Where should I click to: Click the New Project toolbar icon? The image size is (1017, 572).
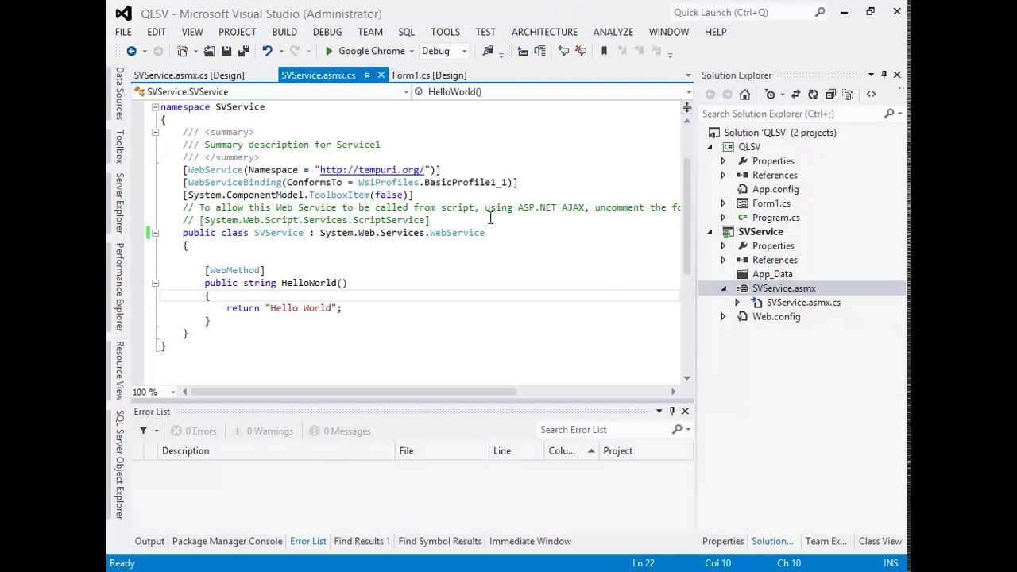coord(182,51)
